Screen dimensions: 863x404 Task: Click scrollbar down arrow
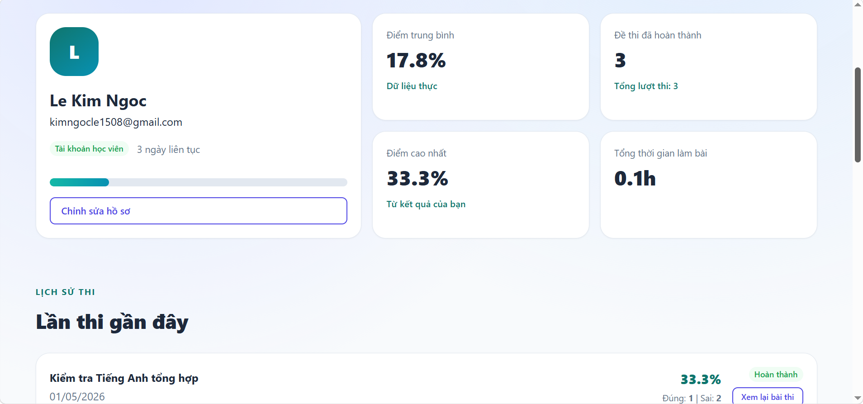click(858, 398)
